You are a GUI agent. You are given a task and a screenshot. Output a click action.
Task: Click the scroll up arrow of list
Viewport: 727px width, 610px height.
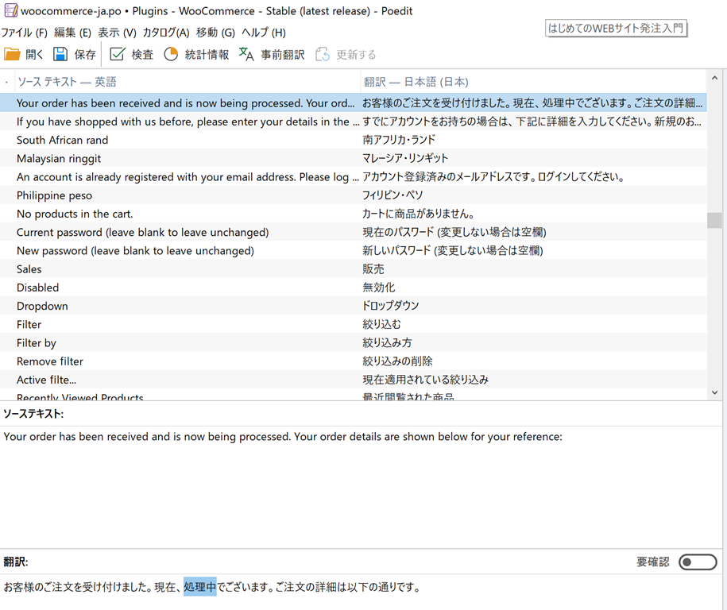click(714, 79)
